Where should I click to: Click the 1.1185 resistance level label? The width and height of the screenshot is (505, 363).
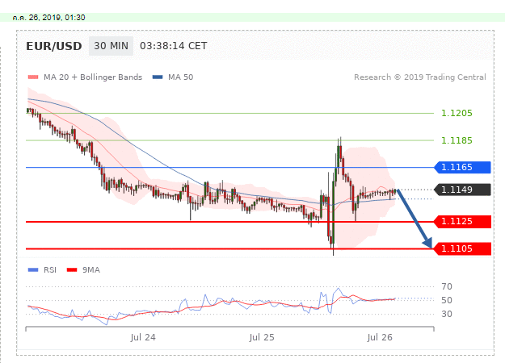pos(457,140)
